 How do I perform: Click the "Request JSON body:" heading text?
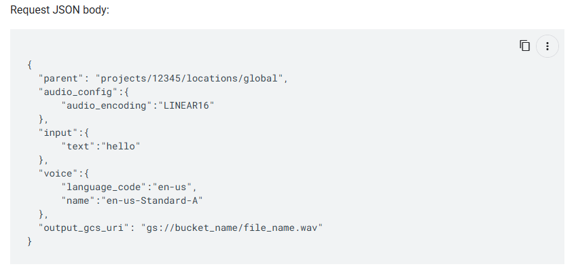[x=59, y=11]
